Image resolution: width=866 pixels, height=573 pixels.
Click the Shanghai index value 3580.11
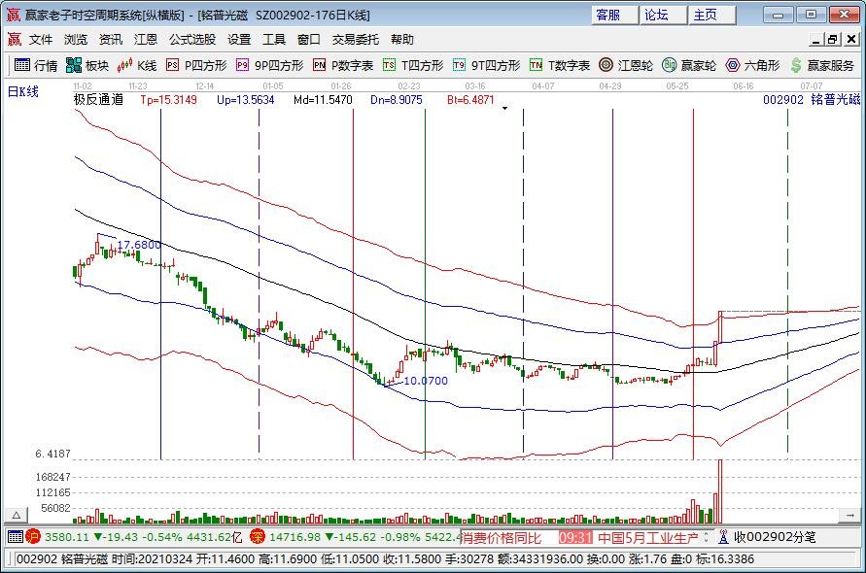coord(66,536)
